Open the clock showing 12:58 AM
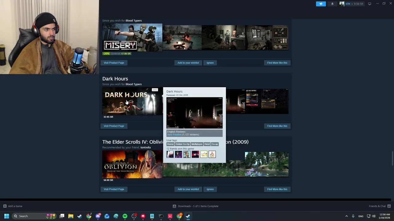Screen dimensions: 394x221 [385, 216]
